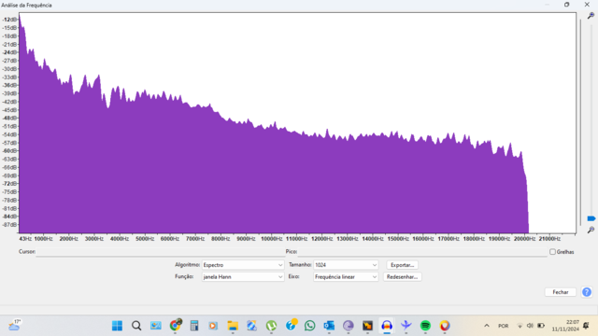Open the blue bird app taskbar icon
598x336 pixels.
click(x=406, y=326)
